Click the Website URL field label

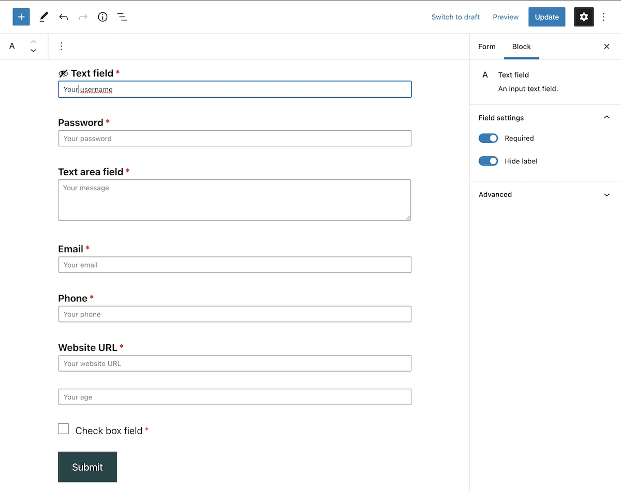tap(88, 347)
